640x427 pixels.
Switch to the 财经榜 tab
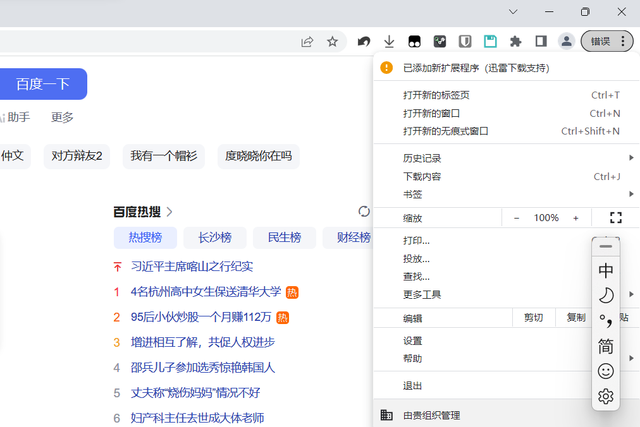(x=348, y=238)
